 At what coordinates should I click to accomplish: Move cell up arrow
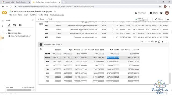142,42
